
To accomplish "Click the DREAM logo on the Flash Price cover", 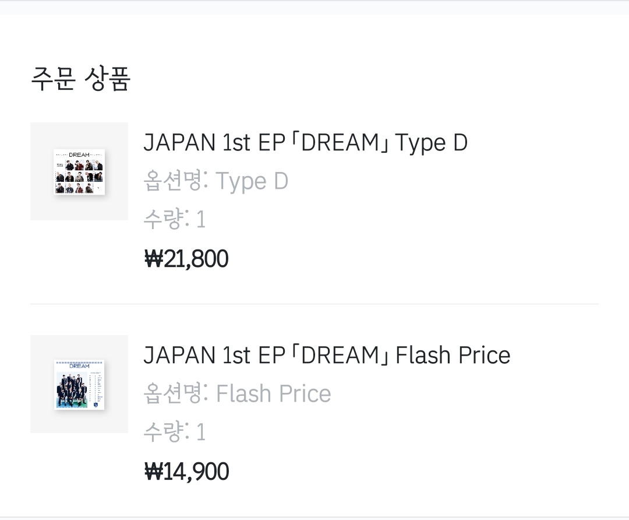I will (x=79, y=366).
